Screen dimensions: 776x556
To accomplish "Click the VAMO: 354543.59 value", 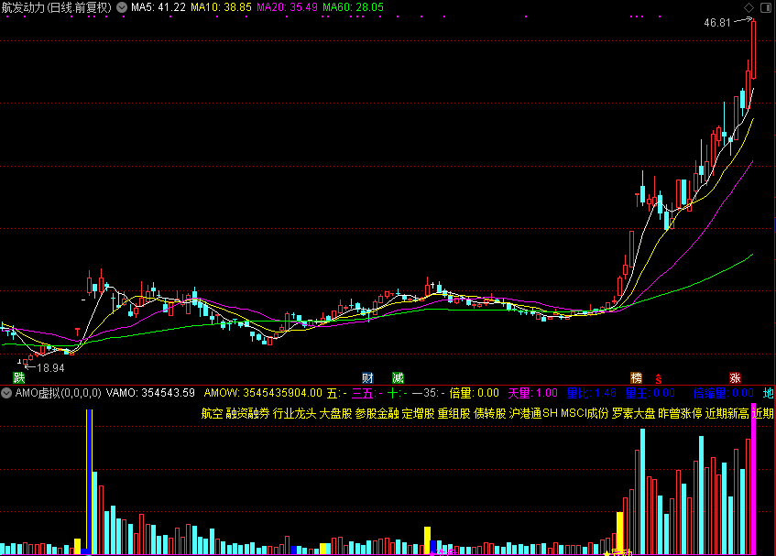I will click(150, 393).
